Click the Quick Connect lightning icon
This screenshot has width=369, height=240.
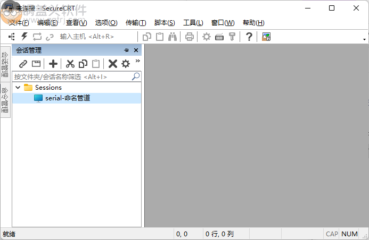(24, 37)
